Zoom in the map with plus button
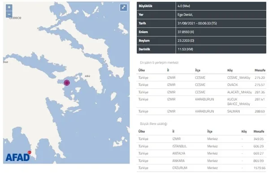The image size is (269, 182). 9,7
